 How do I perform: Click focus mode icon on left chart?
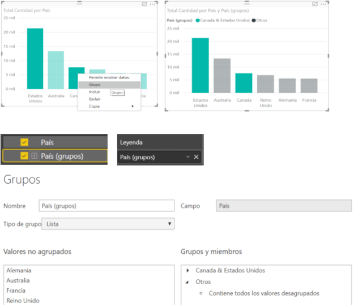point(144,5)
